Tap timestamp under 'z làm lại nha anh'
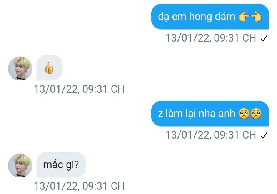This screenshot has width=277, height=194. point(211,135)
